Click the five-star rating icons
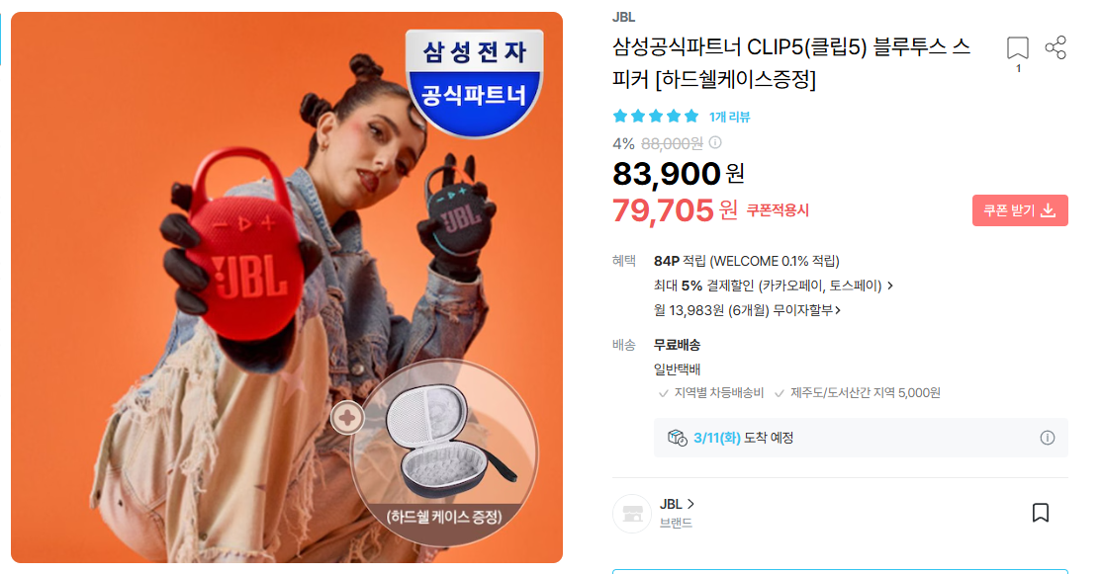 655,116
